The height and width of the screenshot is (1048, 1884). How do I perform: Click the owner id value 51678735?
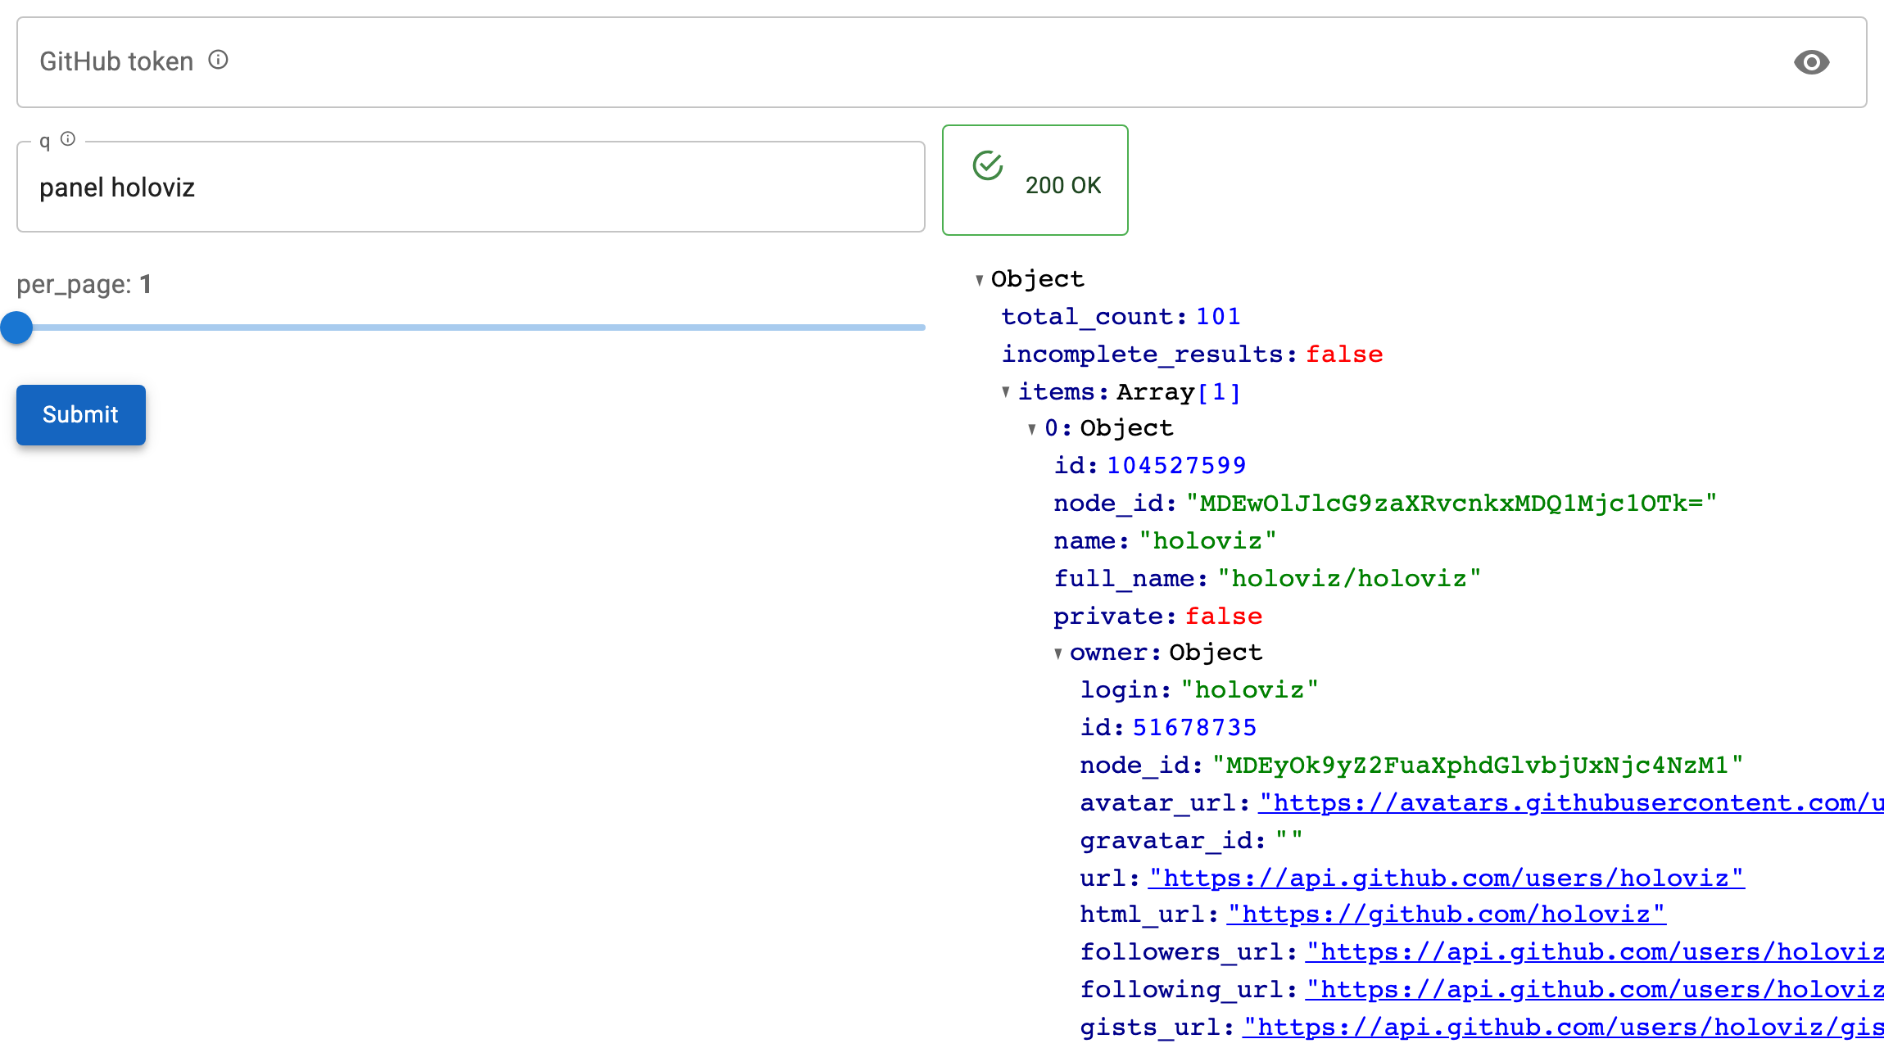(1194, 728)
